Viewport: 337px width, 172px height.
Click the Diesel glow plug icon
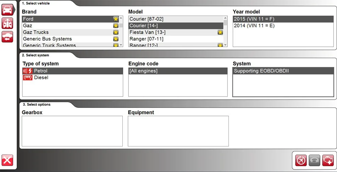pos(28,78)
